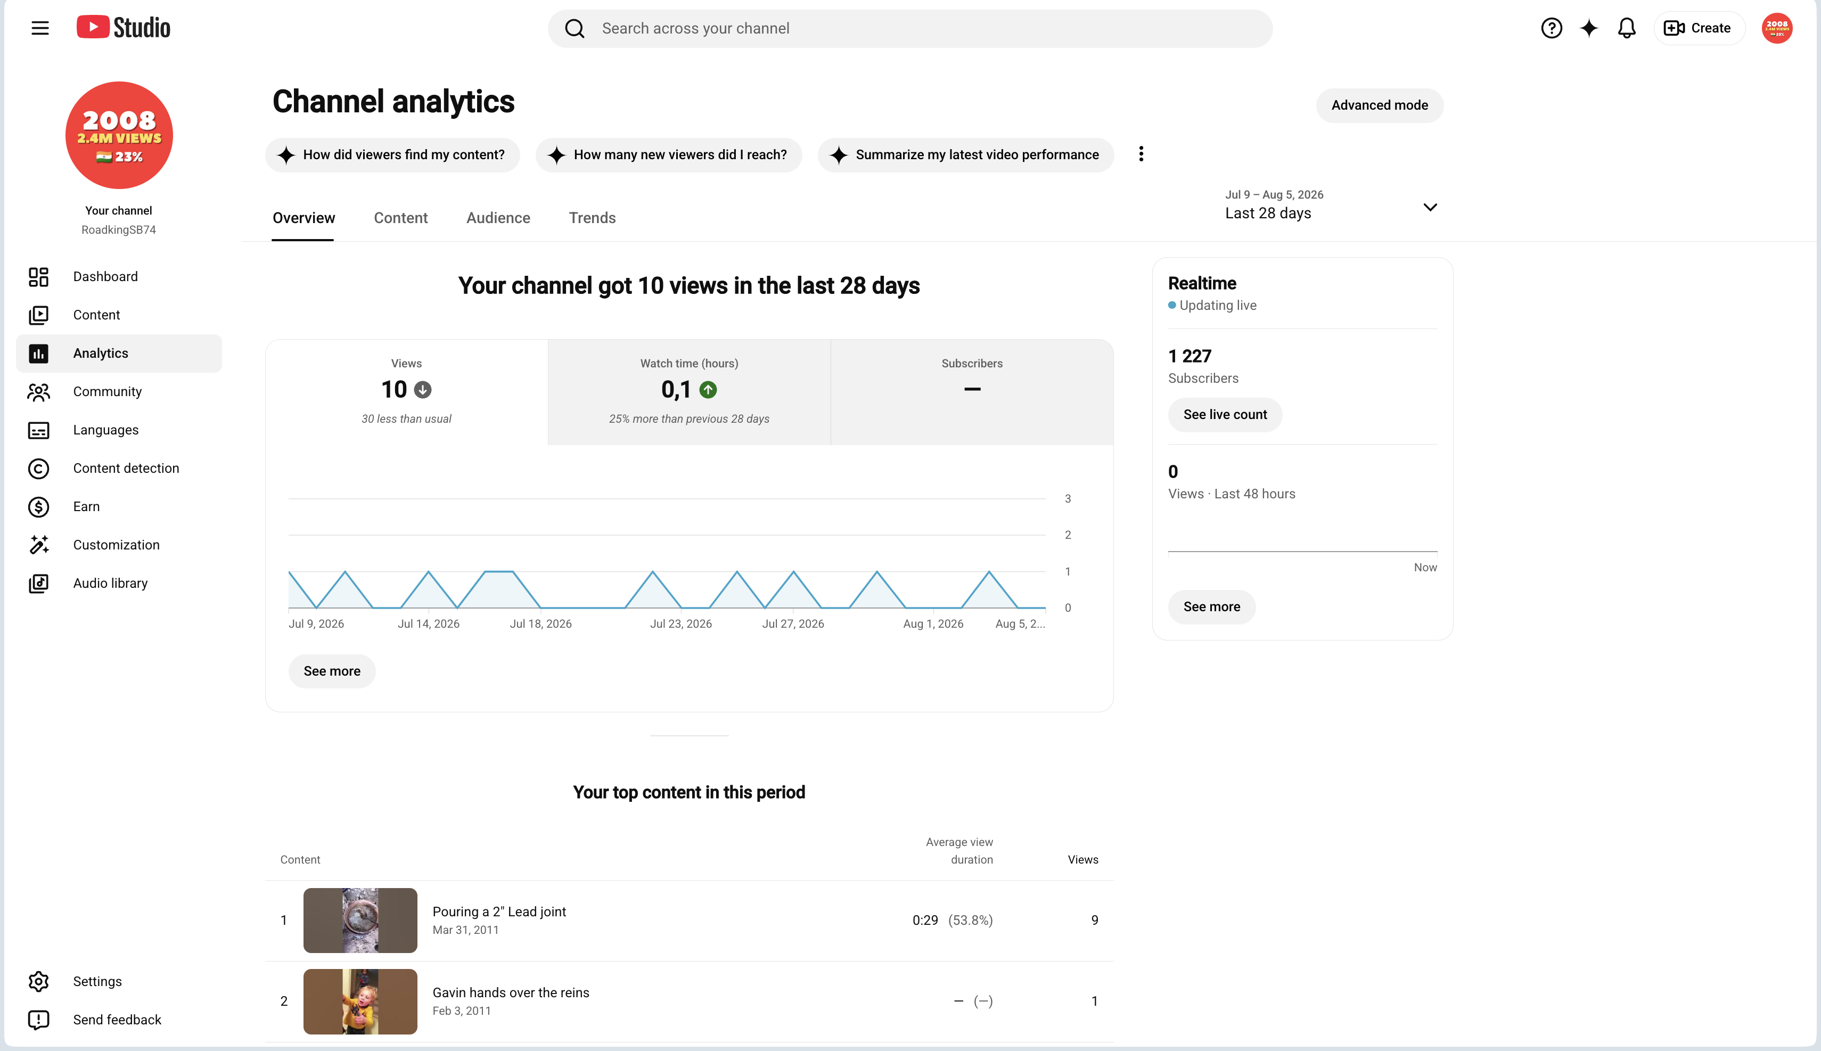
Task: Click the Dashboard sidebar icon
Action: [x=38, y=276]
